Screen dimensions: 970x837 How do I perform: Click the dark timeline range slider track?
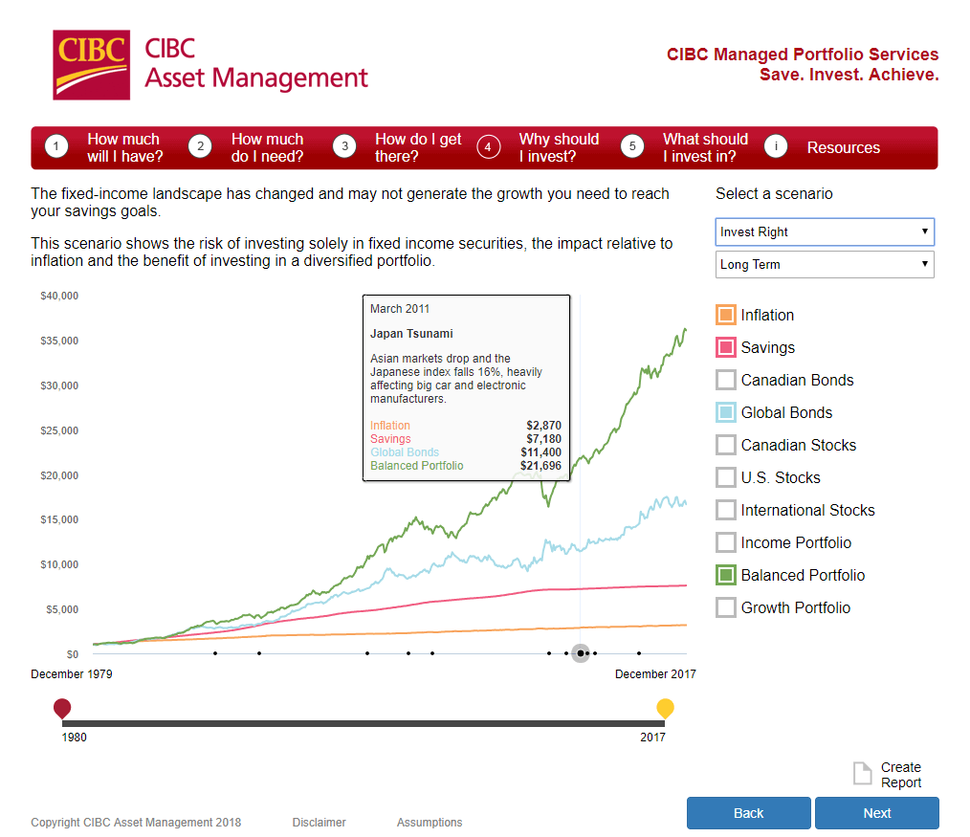pos(364,723)
